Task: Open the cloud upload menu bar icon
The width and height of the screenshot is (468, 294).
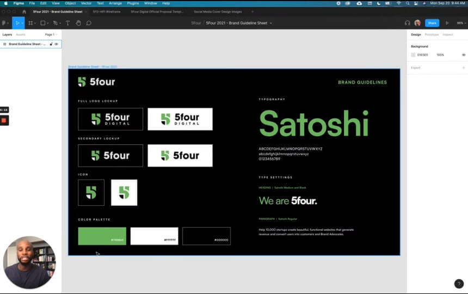Action: click(359, 3)
